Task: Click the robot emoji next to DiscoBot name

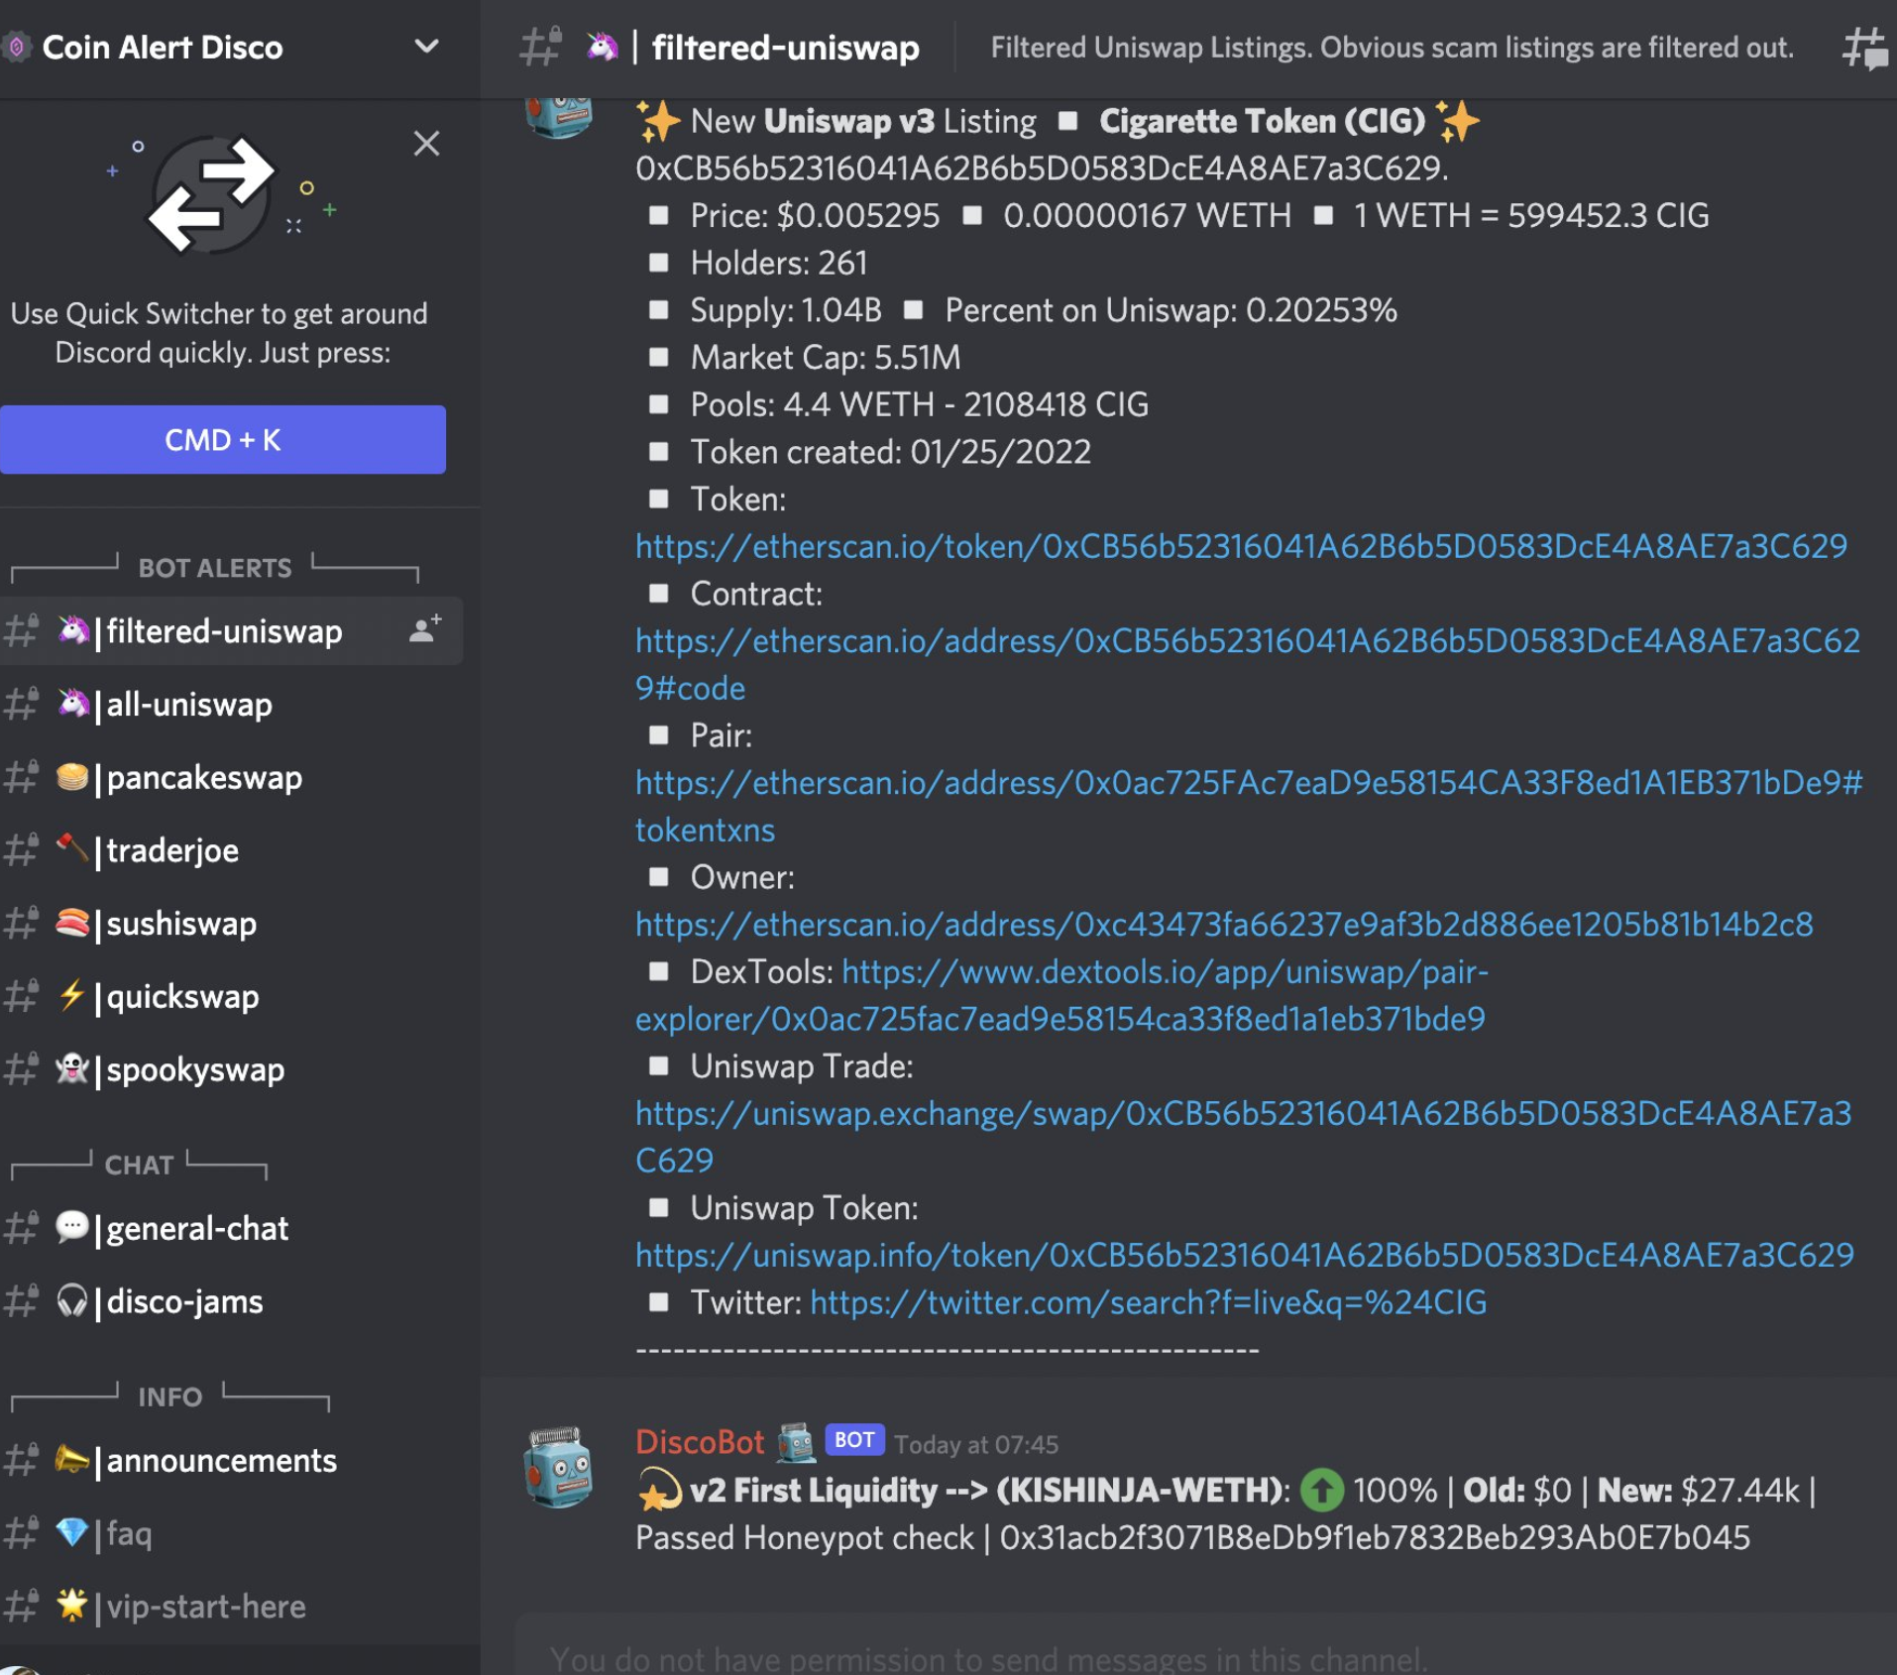Action: pyautogui.click(x=796, y=1443)
